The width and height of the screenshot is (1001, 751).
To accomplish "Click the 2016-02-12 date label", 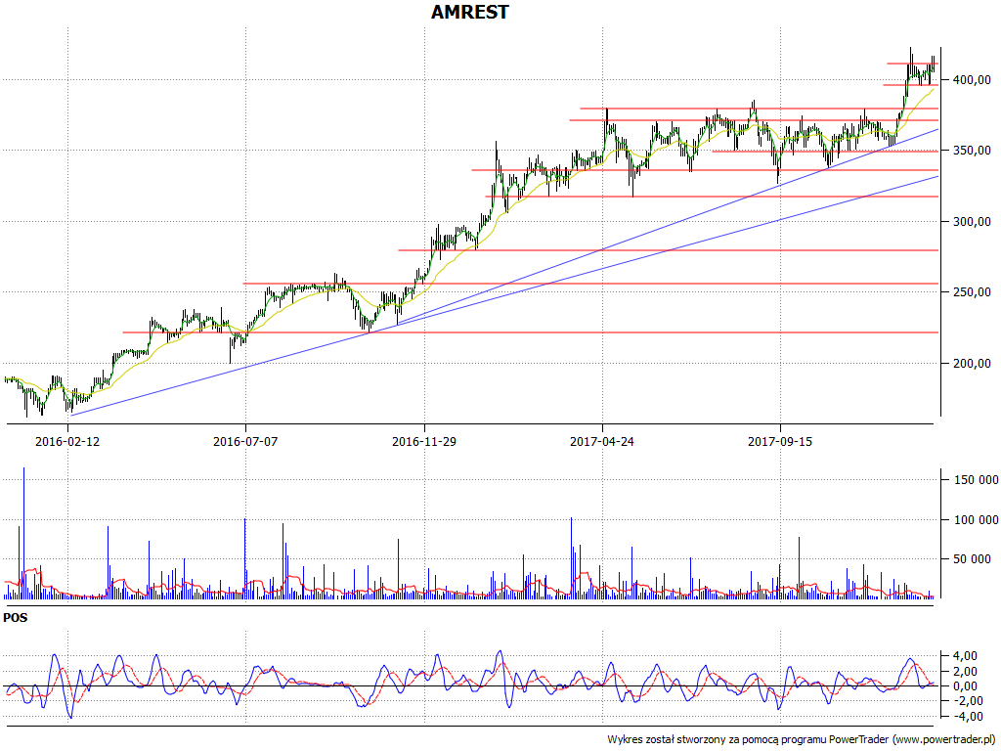I will point(67,441).
